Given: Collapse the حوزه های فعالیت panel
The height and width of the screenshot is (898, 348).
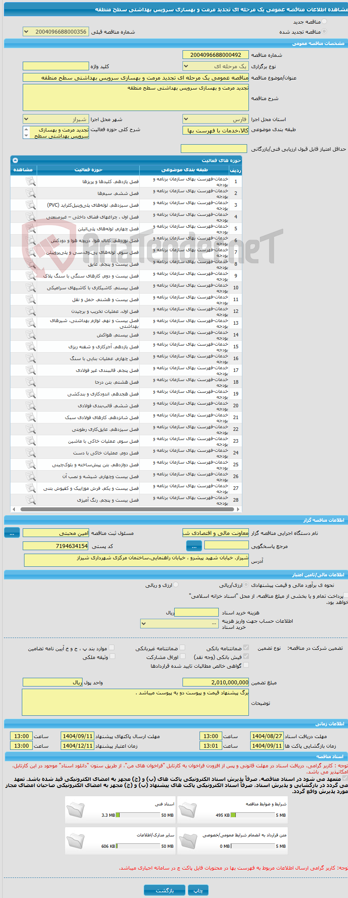Looking at the screenshot, I should [x=15, y=160].
